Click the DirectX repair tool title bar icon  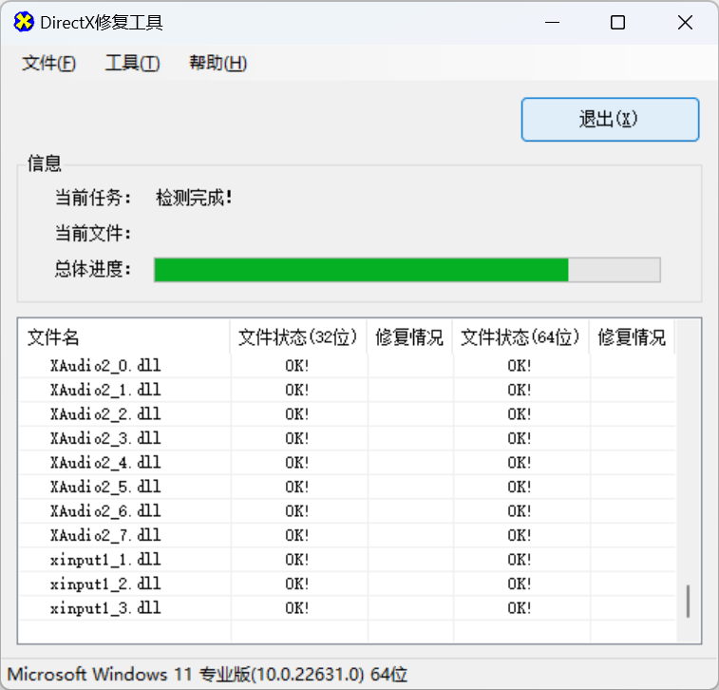[25, 23]
